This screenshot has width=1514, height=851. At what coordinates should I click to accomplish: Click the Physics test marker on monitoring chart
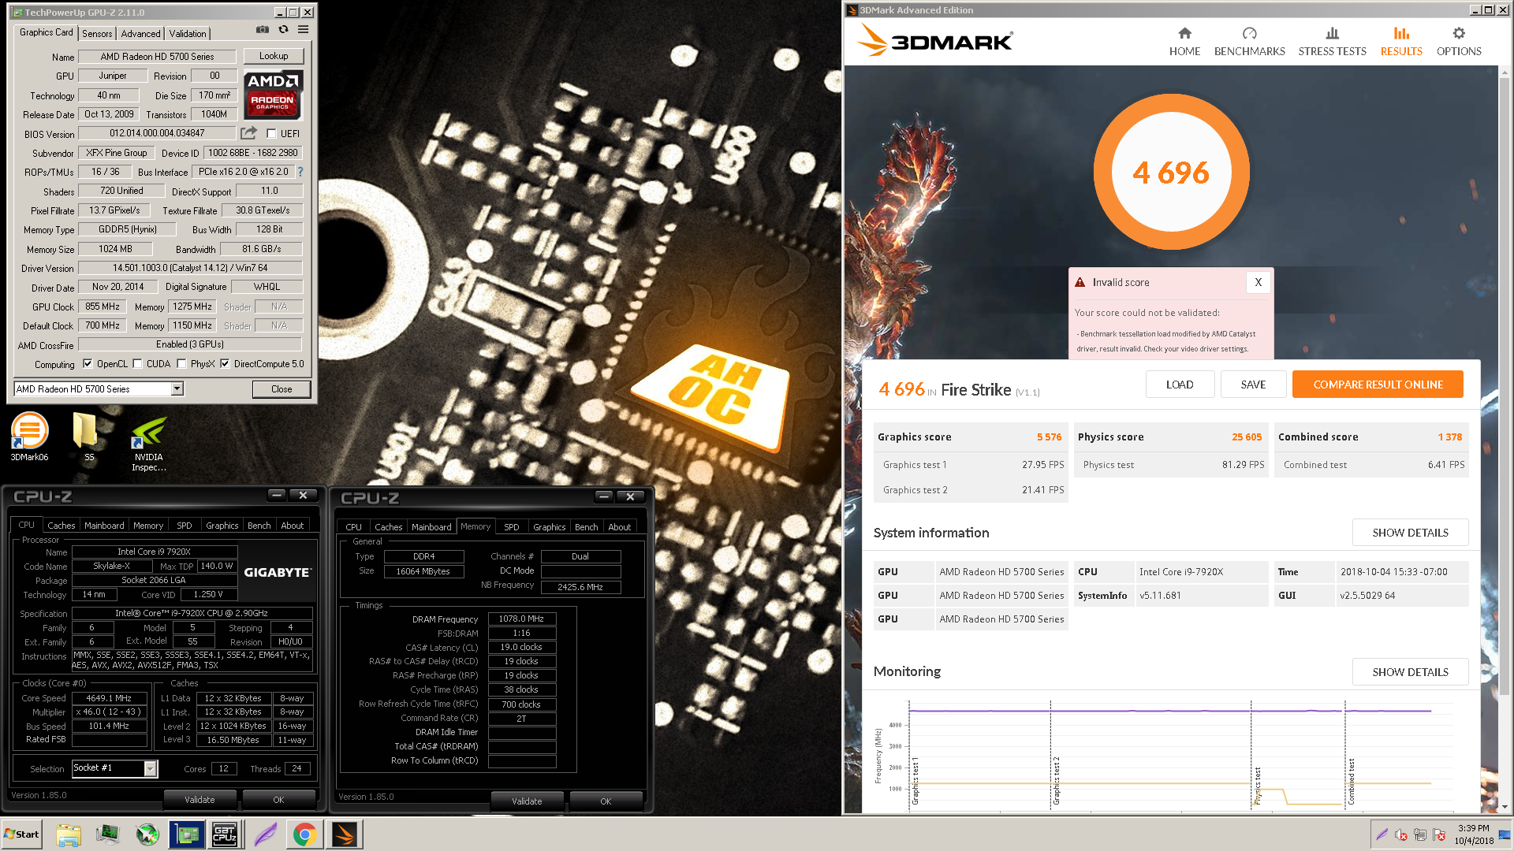click(x=1257, y=786)
